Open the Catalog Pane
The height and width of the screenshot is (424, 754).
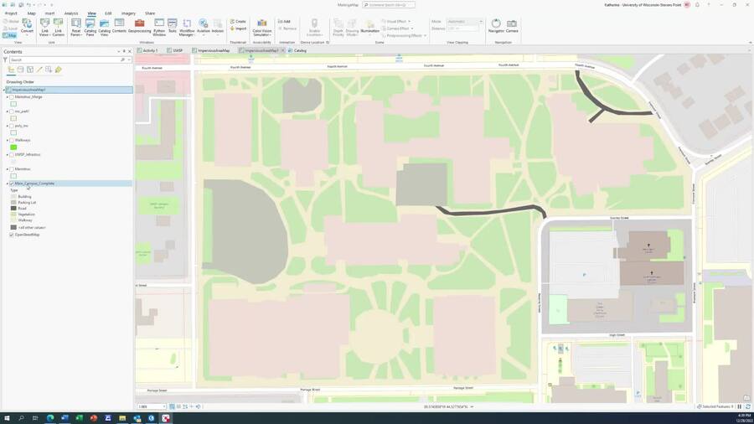point(90,27)
